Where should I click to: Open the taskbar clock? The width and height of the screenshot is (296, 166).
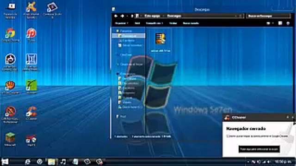tap(283, 162)
